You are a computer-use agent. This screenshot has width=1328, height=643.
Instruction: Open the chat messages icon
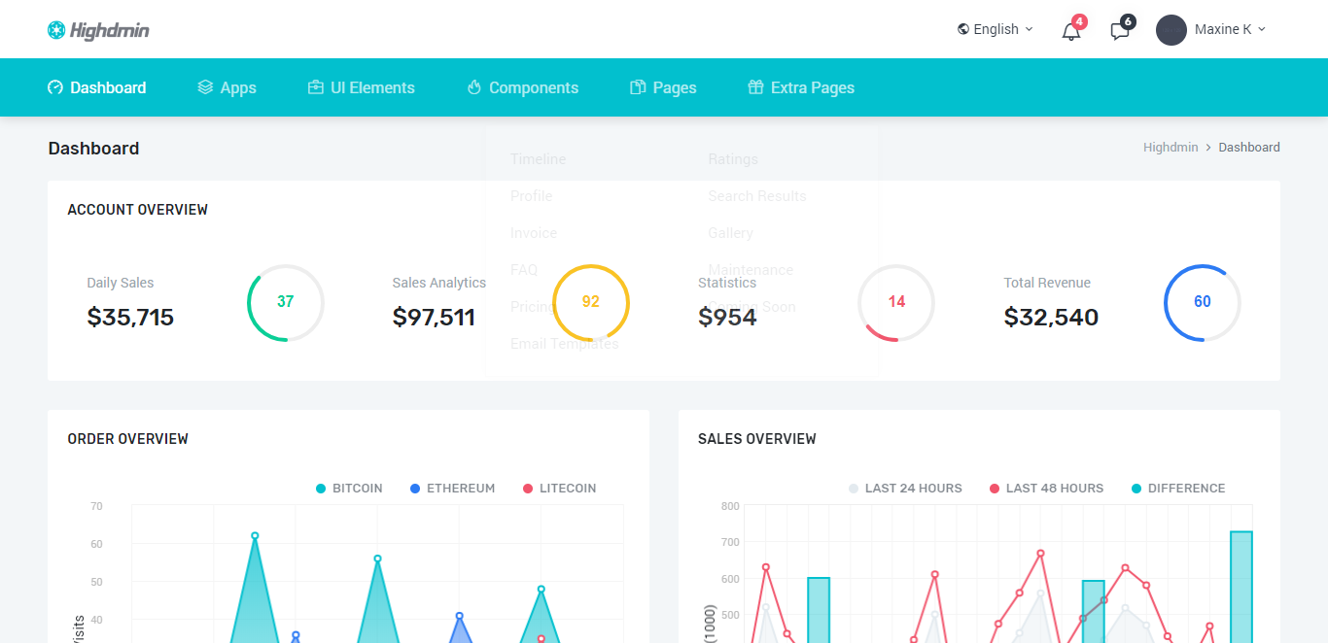click(x=1120, y=31)
